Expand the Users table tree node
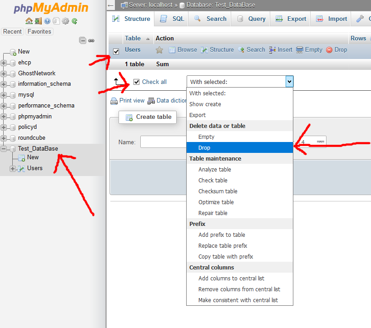This screenshot has width=371, height=328. point(12,169)
